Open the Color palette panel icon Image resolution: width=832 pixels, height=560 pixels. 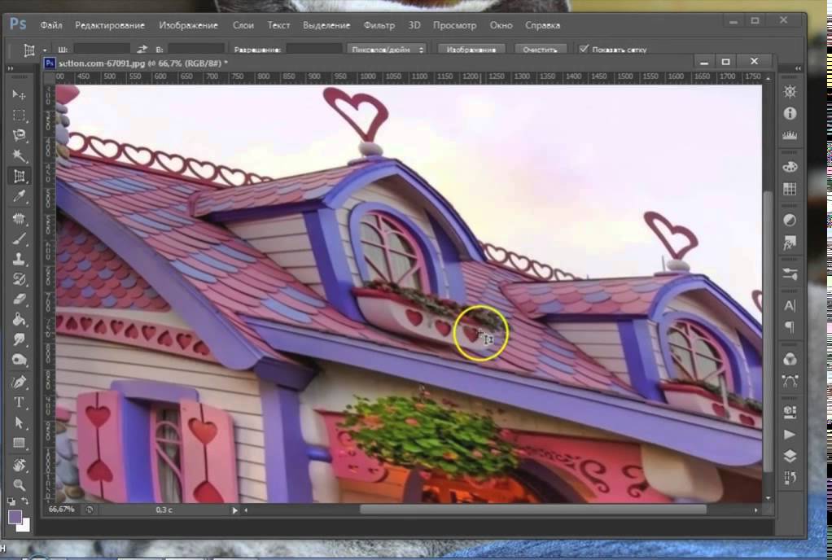(x=790, y=167)
